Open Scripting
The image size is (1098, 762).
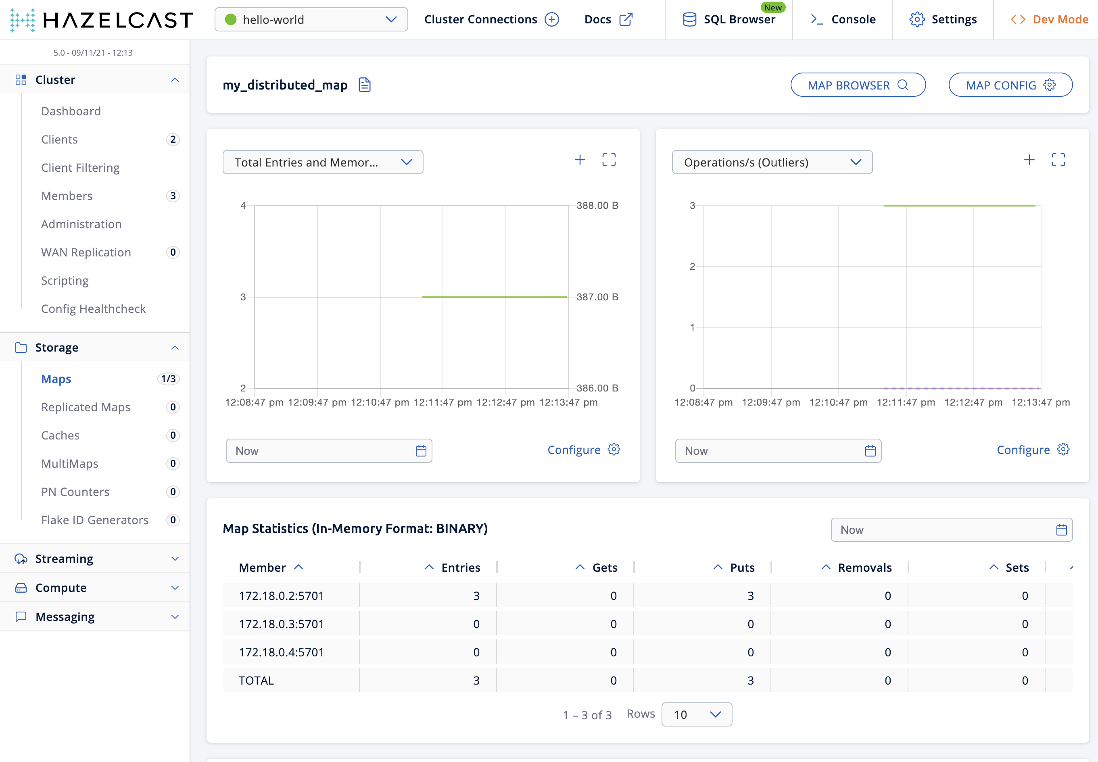coord(65,281)
